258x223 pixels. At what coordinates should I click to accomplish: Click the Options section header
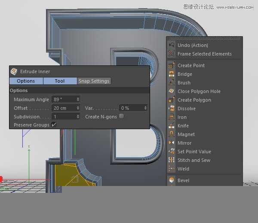[x=80, y=90]
